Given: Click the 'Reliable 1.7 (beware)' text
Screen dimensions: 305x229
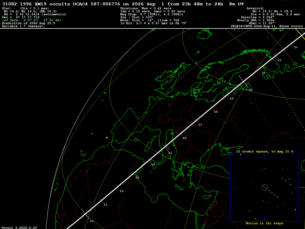Looking at the screenshot, I should (x=24, y=26).
